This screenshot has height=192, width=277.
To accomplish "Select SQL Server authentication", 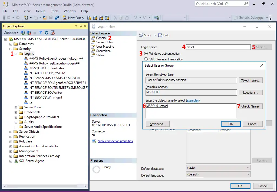I will [x=146, y=59].
